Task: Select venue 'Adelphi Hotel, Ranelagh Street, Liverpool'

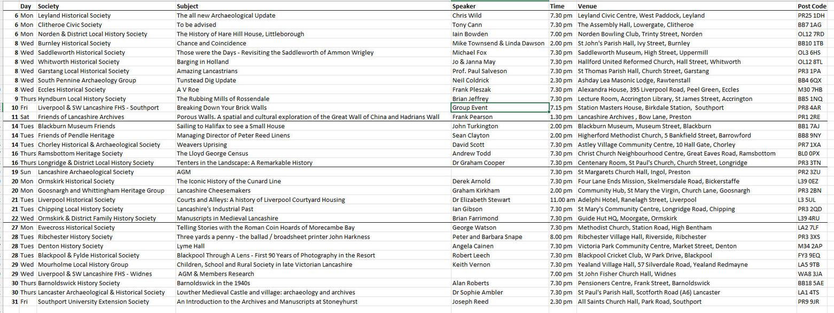Action: [686, 200]
